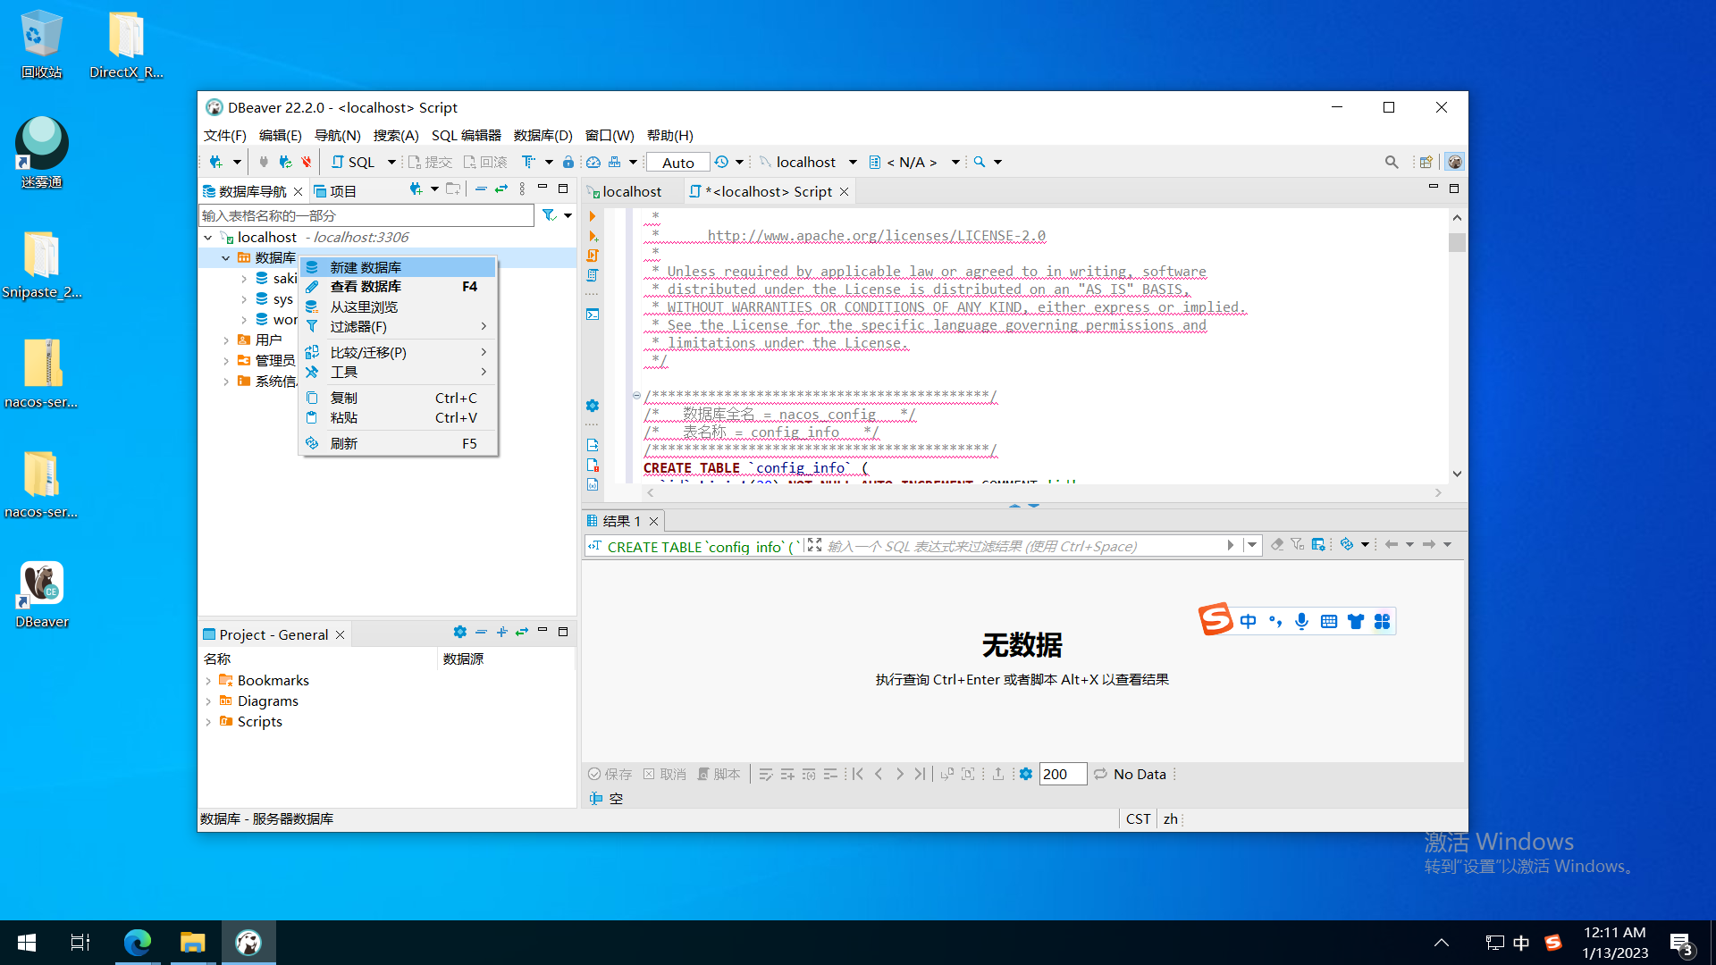Screen dimensions: 1716x965
Task: Collapse the localhost connection tree node
Action: pos(208,238)
